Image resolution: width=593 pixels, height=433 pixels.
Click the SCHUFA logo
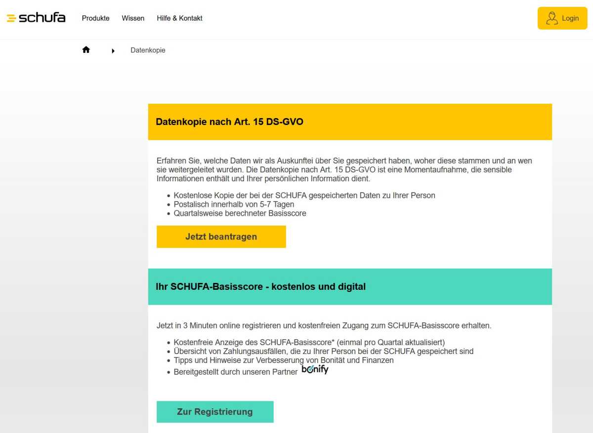(x=36, y=18)
